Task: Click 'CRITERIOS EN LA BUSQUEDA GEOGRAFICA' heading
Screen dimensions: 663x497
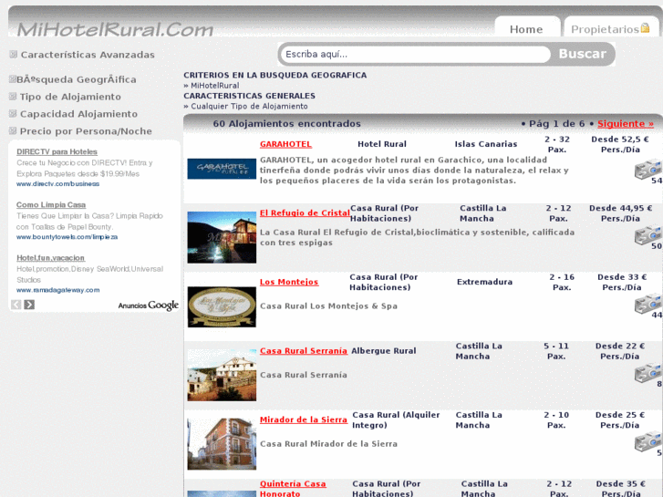Action: (x=275, y=76)
